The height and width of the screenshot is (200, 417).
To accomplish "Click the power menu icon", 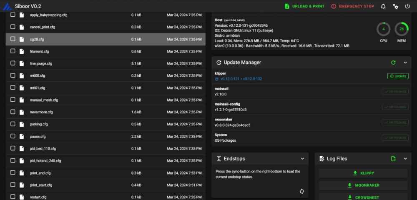I will point(407,6).
